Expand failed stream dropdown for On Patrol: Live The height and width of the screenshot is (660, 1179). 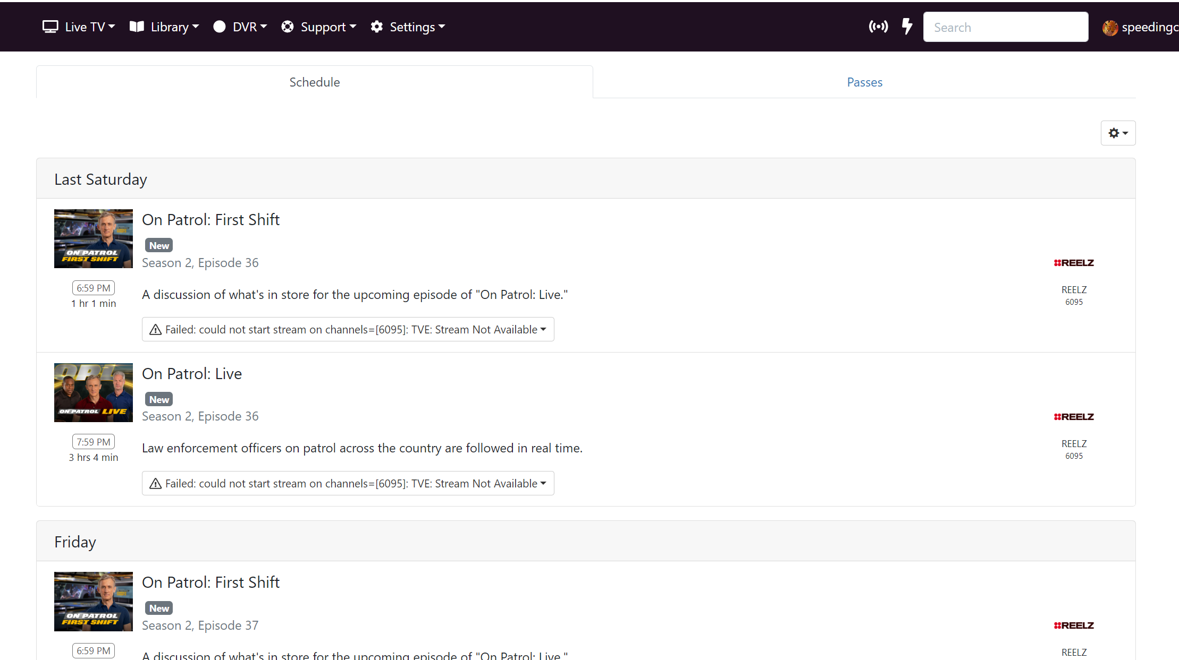point(543,484)
